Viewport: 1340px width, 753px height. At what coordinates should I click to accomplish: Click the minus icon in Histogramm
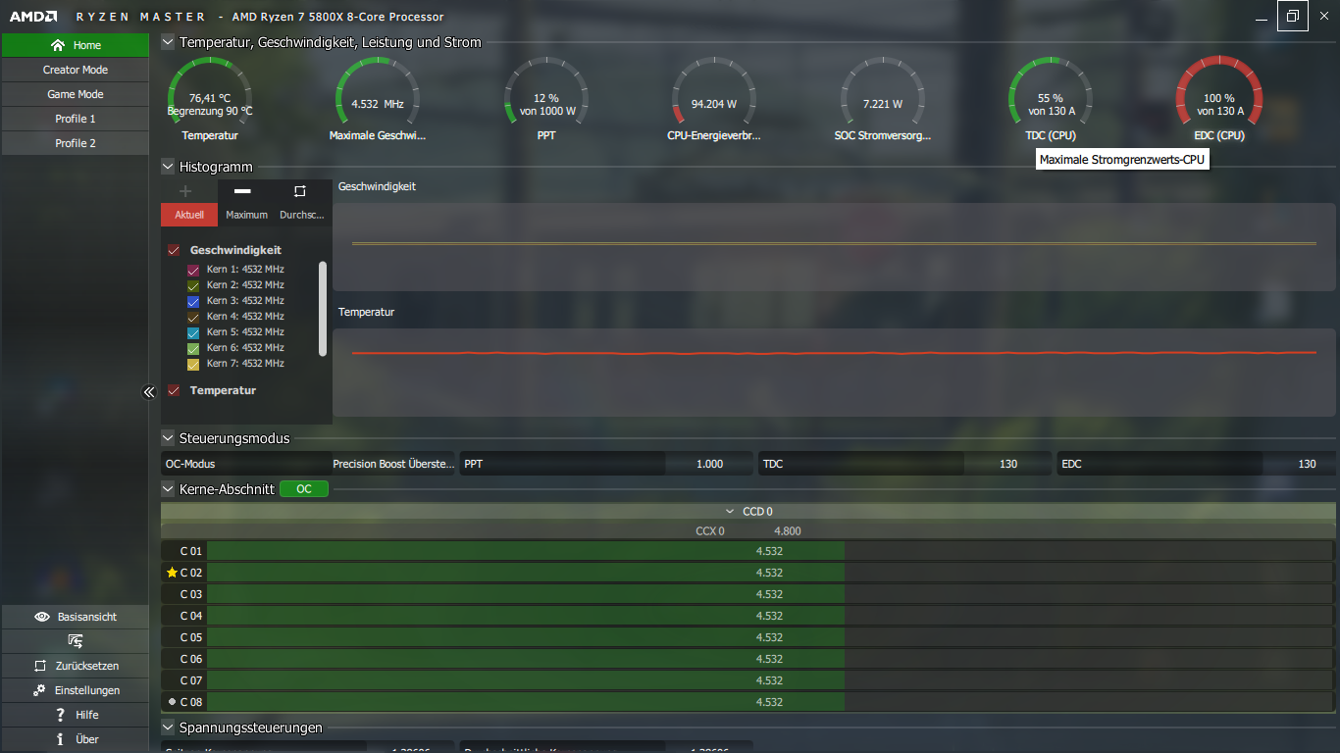(x=242, y=191)
